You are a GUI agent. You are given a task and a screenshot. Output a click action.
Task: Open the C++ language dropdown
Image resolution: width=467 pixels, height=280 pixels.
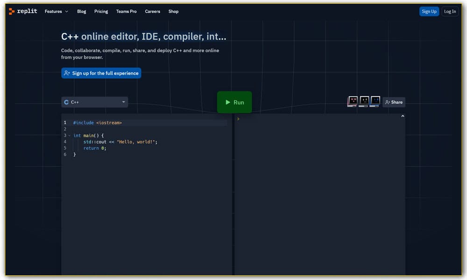point(123,102)
